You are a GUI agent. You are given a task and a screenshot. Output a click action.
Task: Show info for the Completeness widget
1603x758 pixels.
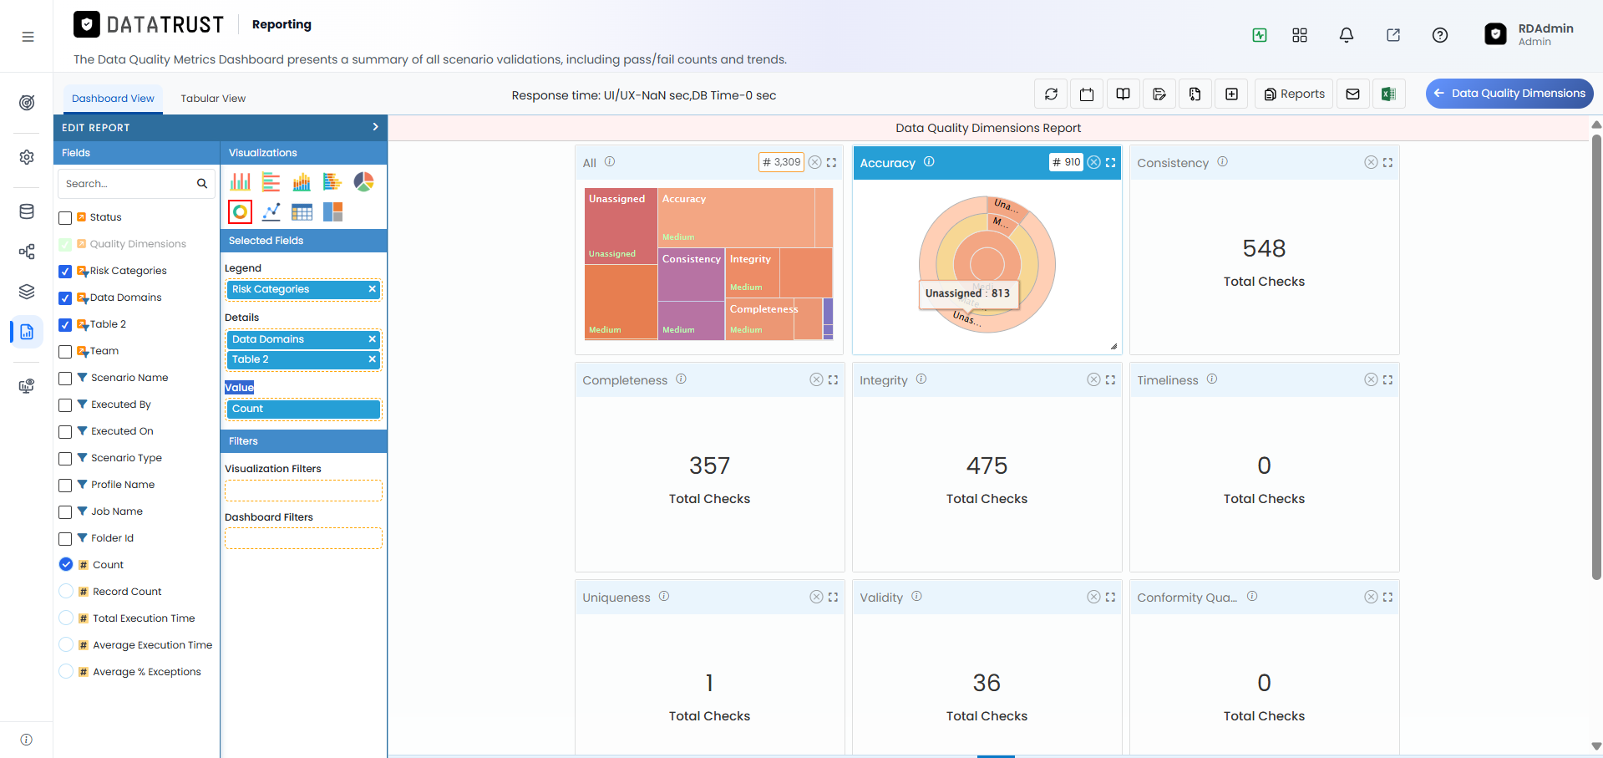(681, 379)
